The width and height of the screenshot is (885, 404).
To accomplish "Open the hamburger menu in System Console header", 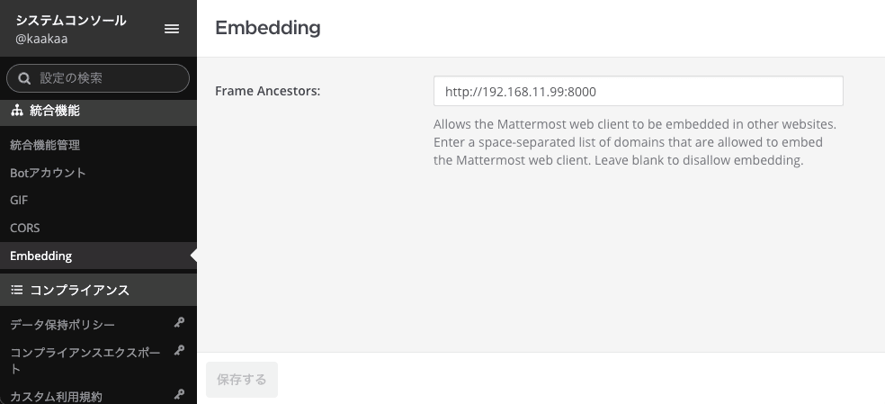I will coord(172,29).
